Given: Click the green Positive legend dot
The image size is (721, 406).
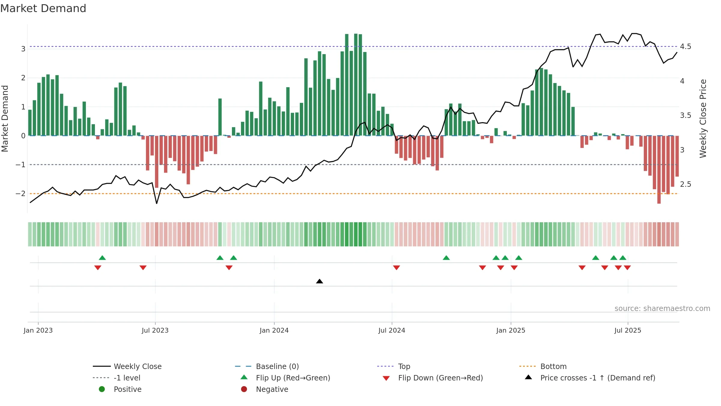Looking at the screenshot, I should (x=102, y=389).
